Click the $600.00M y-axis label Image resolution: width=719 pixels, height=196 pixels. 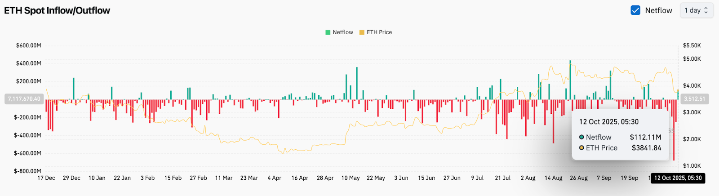tap(29, 45)
